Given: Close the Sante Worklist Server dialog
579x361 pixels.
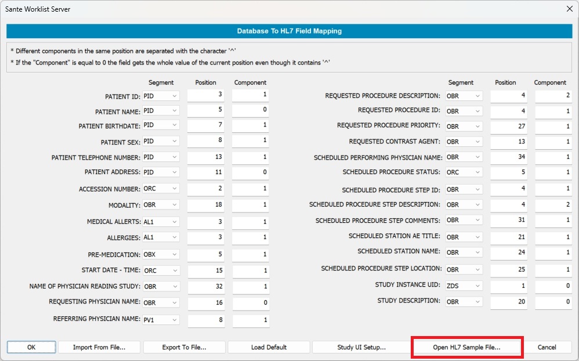Looking at the screenshot, I should [x=569, y=9].
